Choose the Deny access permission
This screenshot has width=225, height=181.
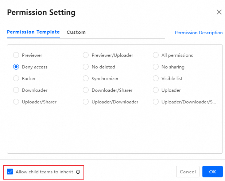[x=16, y=67]
